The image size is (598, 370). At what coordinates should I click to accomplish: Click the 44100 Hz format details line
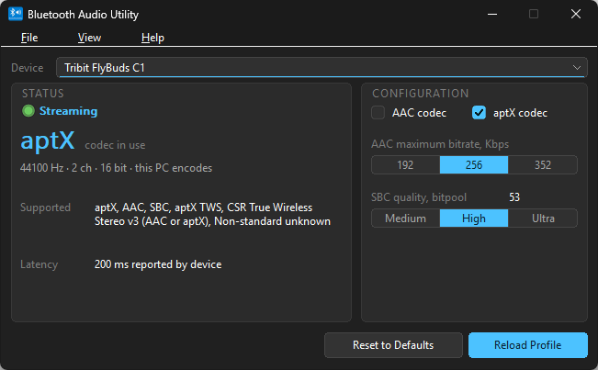pos(116,168)
